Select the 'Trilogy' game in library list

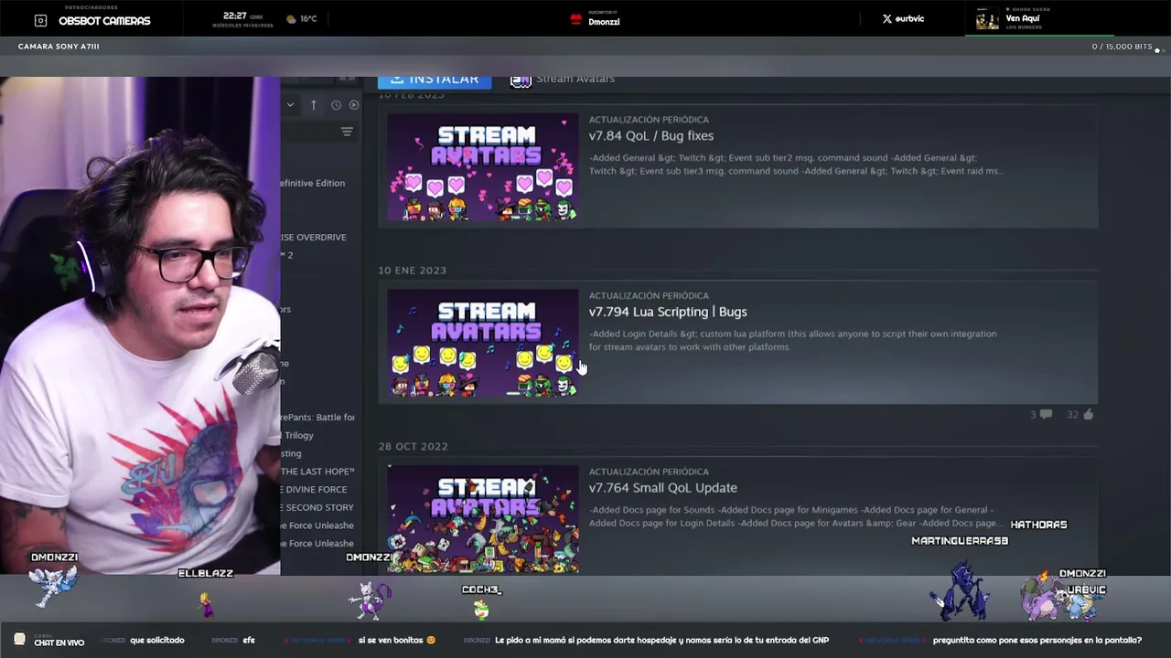(x=299, y=435)
